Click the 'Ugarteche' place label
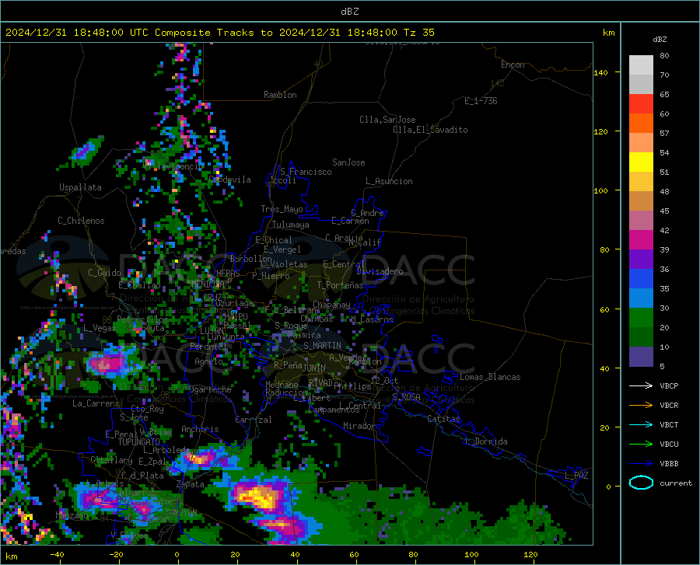Image resolution: width=700 pixels, height=565 pixels. tap(210, 389)
